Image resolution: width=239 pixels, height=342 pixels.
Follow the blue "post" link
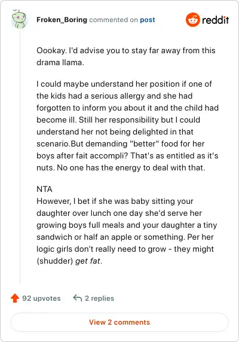click(147, 20)
